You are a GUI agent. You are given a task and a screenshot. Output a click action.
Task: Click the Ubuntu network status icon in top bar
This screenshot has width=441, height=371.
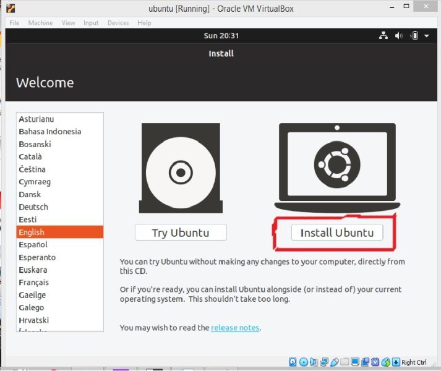(x=383, y=35)
